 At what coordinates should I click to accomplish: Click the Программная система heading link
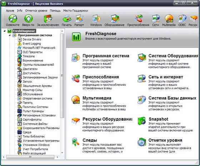[x=106, y=56]
